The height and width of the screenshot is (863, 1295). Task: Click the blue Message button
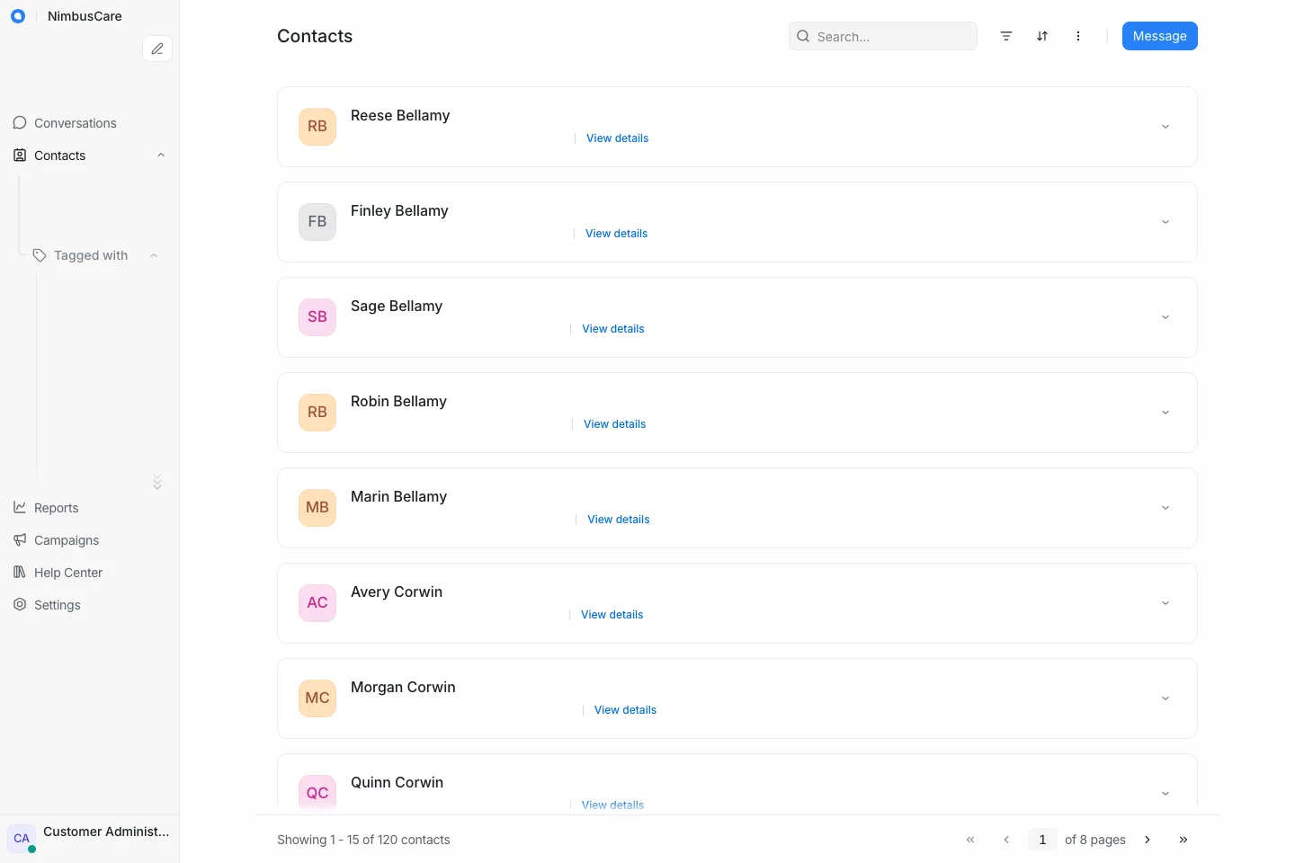(x=1160, y=36)
